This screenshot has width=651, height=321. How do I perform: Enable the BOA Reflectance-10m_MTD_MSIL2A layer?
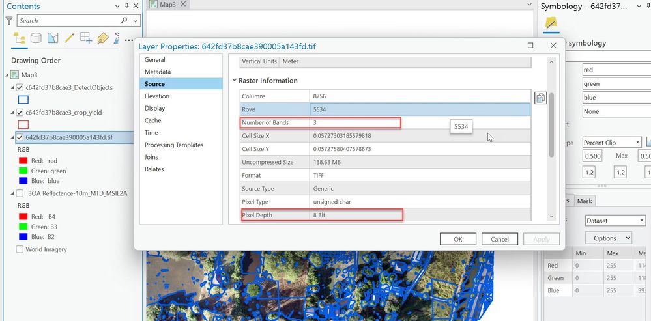point(20,193)
